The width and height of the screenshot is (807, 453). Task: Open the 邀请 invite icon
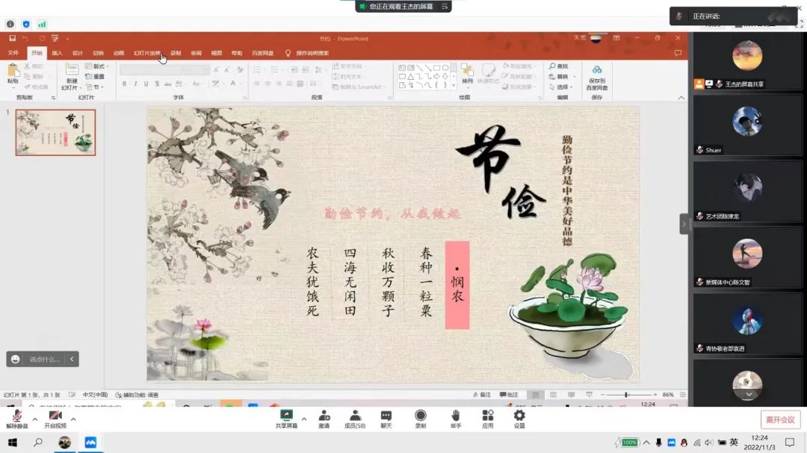tap(324, 416)
